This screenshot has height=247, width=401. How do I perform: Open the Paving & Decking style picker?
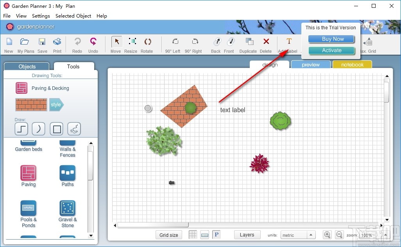click(x=56, y=105)
